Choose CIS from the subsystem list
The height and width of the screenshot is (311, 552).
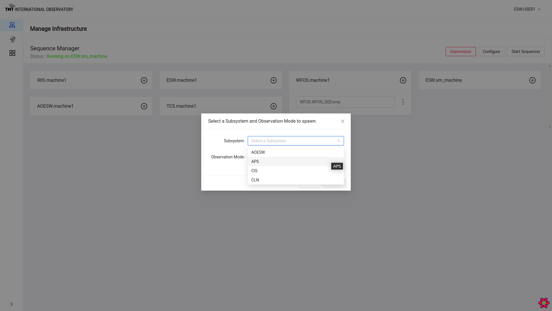(296, 171)
